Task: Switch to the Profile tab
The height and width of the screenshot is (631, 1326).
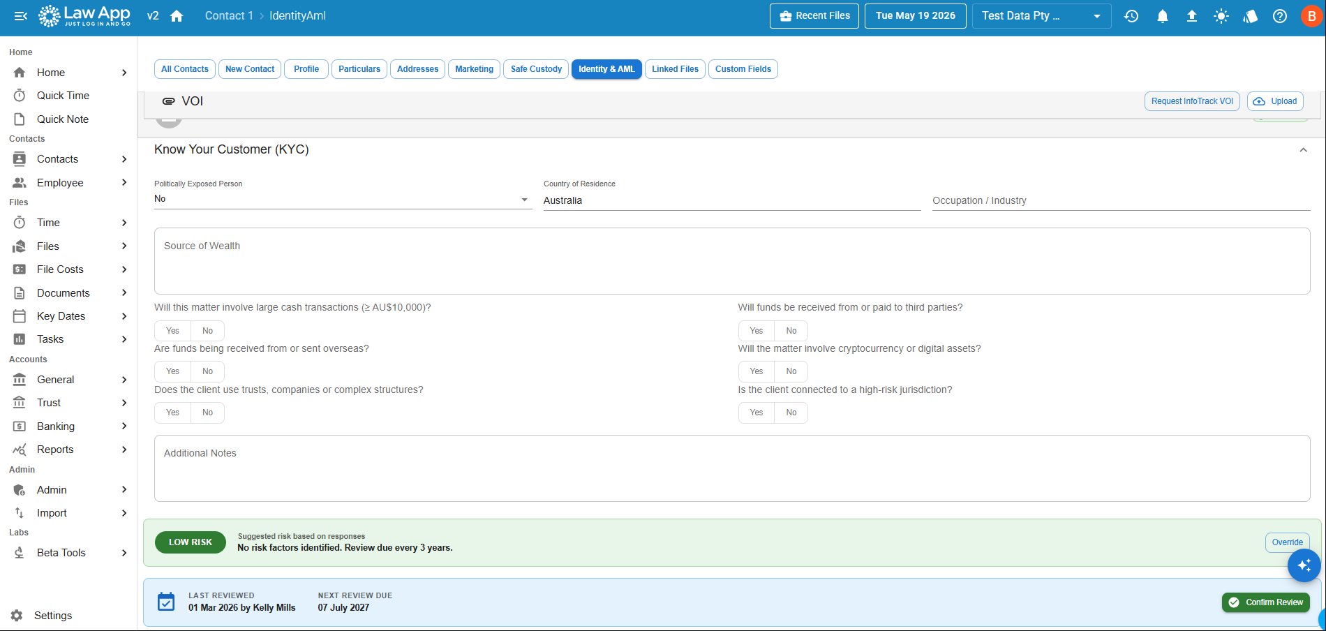Action: [x=306, y=69]
